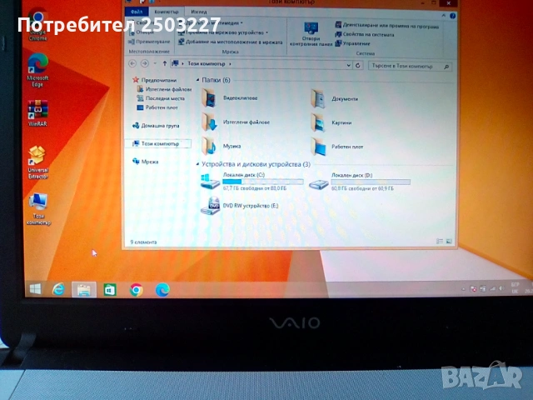533x400 pixels.
Task: Open Този компютър desktop icon
Action: point(38,209)
